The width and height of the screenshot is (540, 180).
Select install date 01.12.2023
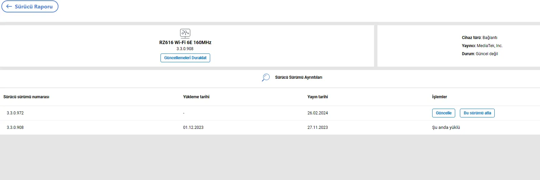[x=193, y=128]
